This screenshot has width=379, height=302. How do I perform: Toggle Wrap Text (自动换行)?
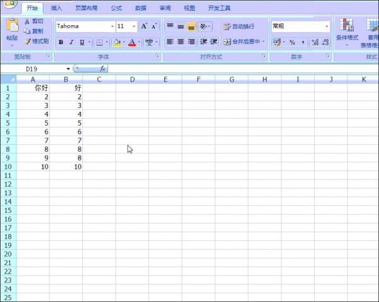point(238,27)
